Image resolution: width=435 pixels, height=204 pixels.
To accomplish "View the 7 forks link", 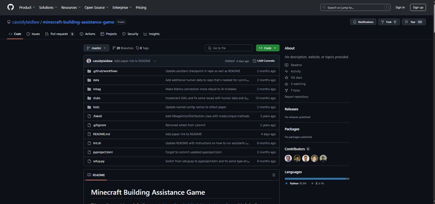I will pos(292,90).
